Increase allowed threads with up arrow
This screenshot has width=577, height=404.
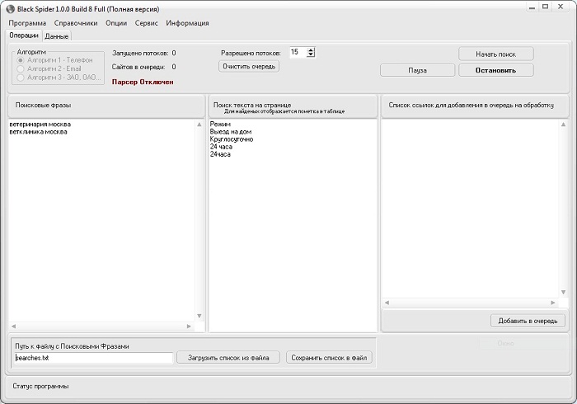[311, 50]
